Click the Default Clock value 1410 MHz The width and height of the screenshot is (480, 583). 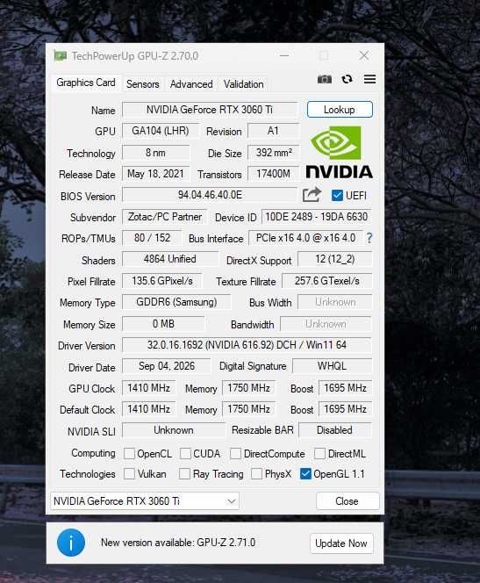pos(148,409)
